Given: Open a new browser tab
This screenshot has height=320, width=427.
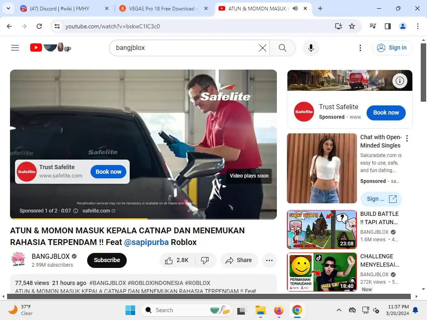Looking at the screenshot, I should (x=320, y=8).
